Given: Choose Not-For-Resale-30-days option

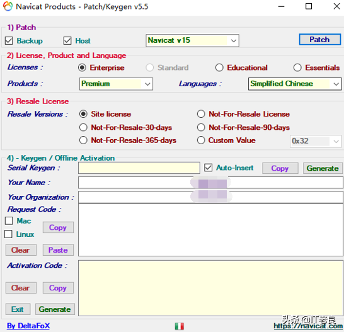Looking at the screenshot, I should [x=83, y=127].
